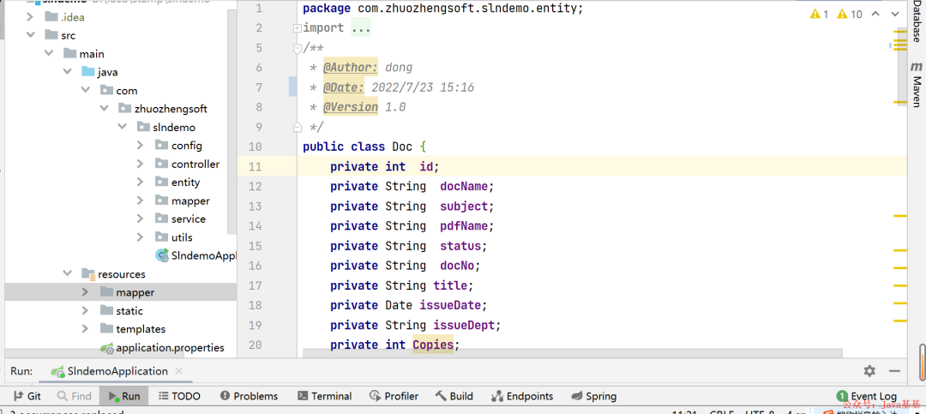This screenshot has height=414, width=926.
Task: Open the TODO tool window
Action: pos(179,396)
